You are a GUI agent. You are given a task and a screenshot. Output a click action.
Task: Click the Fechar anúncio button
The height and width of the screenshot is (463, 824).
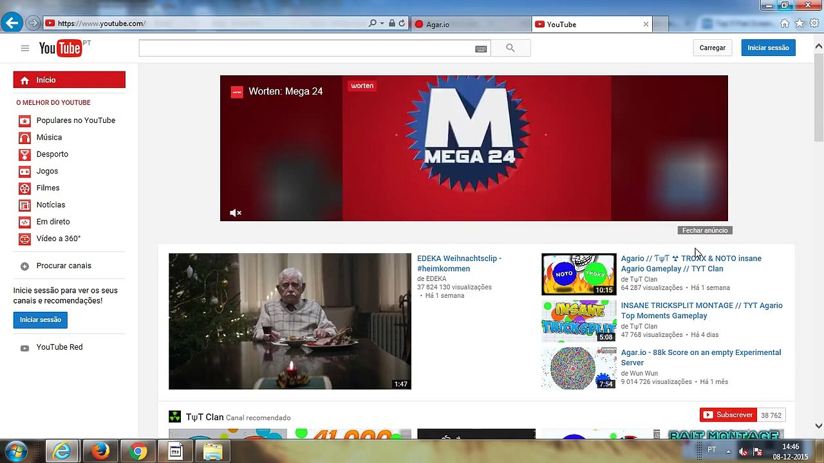pos(705,230)
